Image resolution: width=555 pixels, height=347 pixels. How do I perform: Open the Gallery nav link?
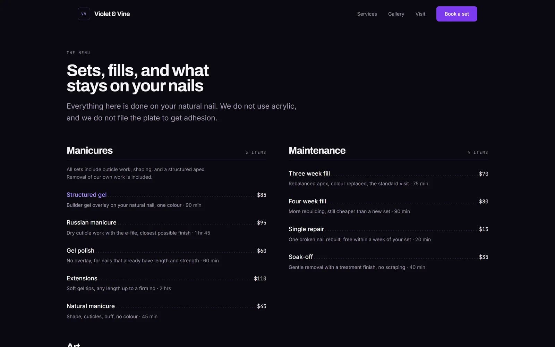click(x=396, y=14)
